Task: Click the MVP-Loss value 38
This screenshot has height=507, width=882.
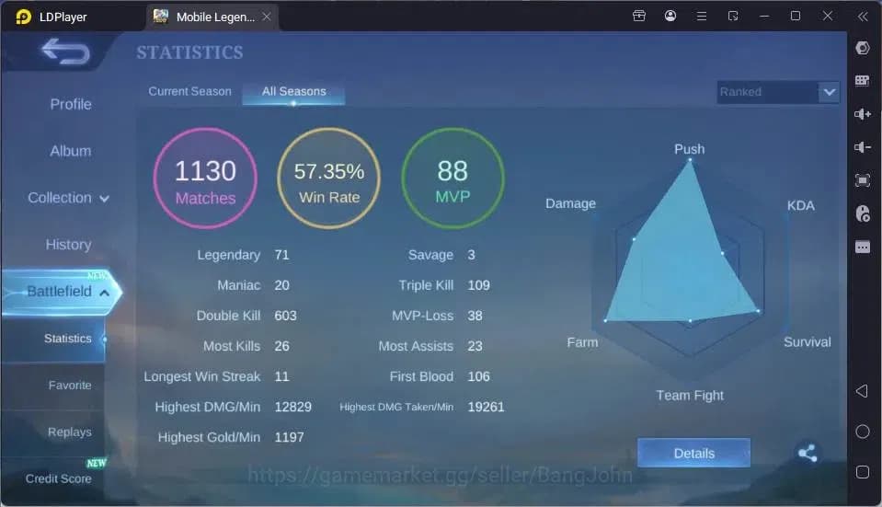Action: coord(475,316)
